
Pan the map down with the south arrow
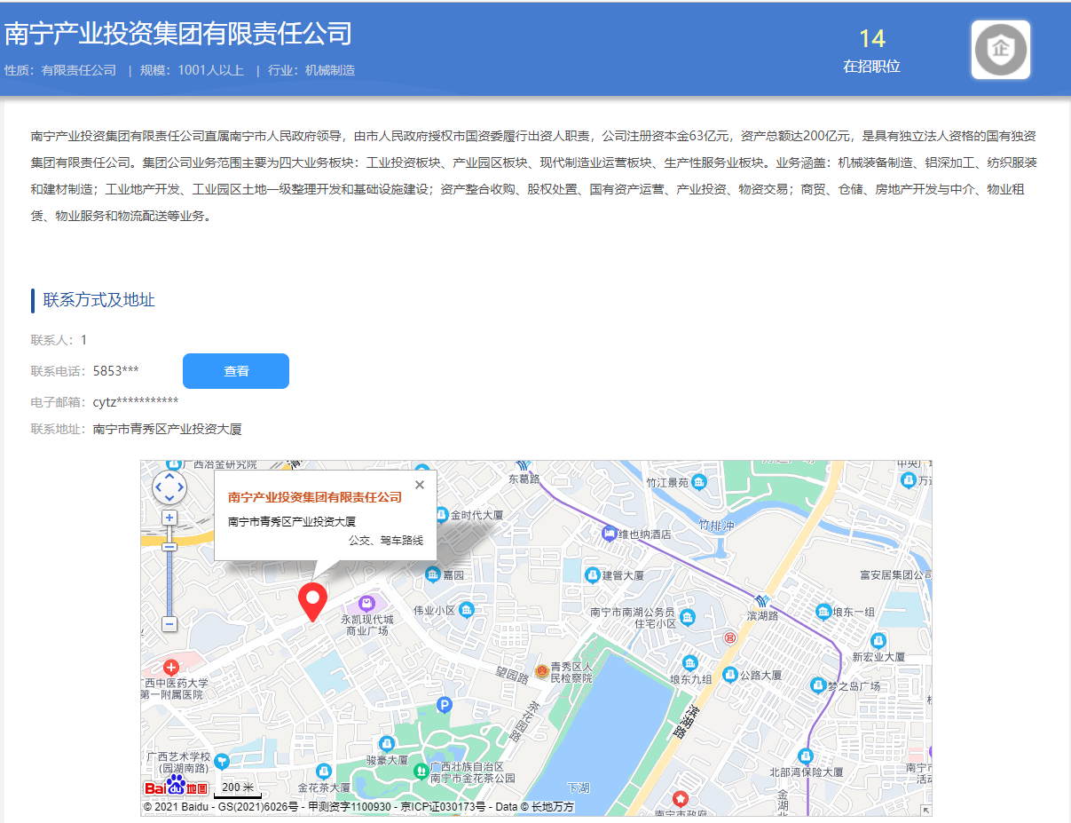pos(169,500)
